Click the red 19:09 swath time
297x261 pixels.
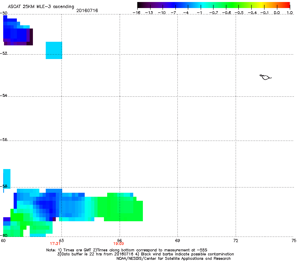point(118,244)
